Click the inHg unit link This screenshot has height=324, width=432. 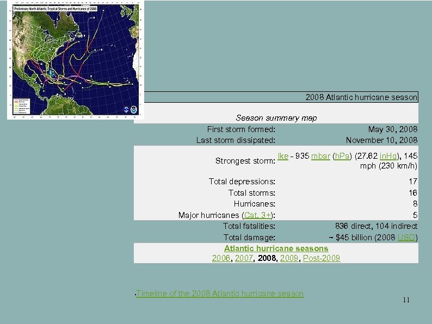click(x=388, y=156)
